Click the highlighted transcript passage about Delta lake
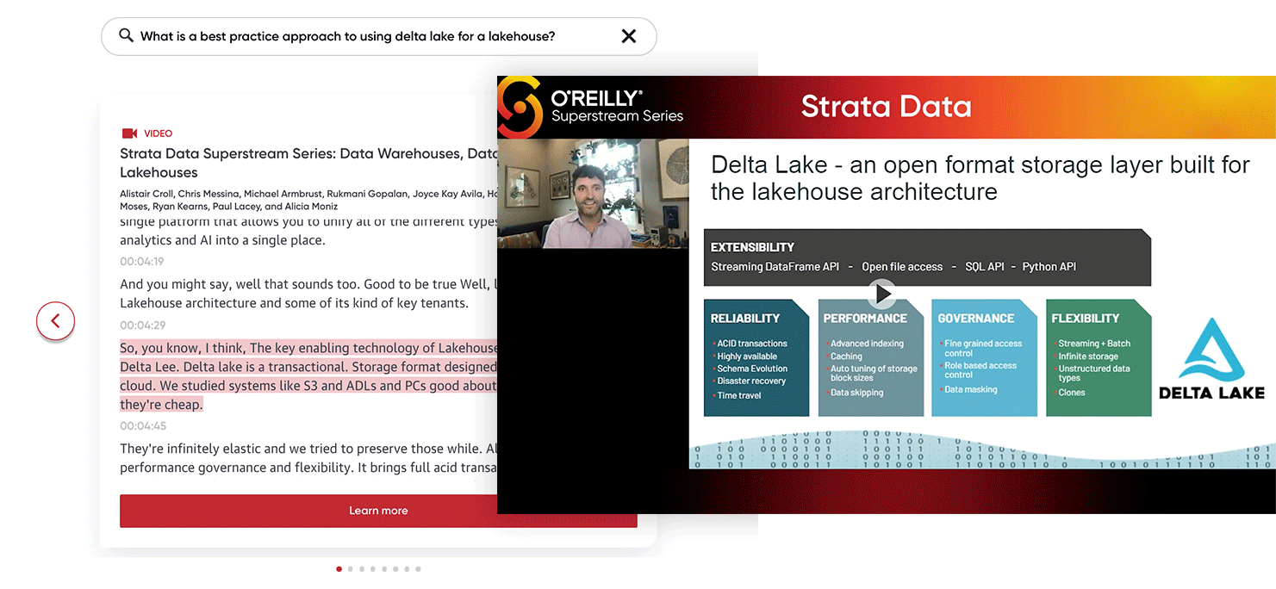Screen dimensions: 1276x589 (x=308, y=376)
